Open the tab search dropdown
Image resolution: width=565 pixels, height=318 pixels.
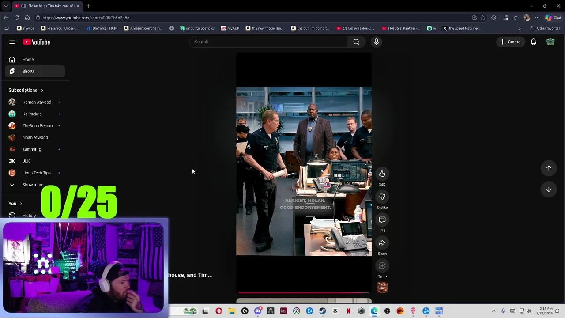[6, 6]
